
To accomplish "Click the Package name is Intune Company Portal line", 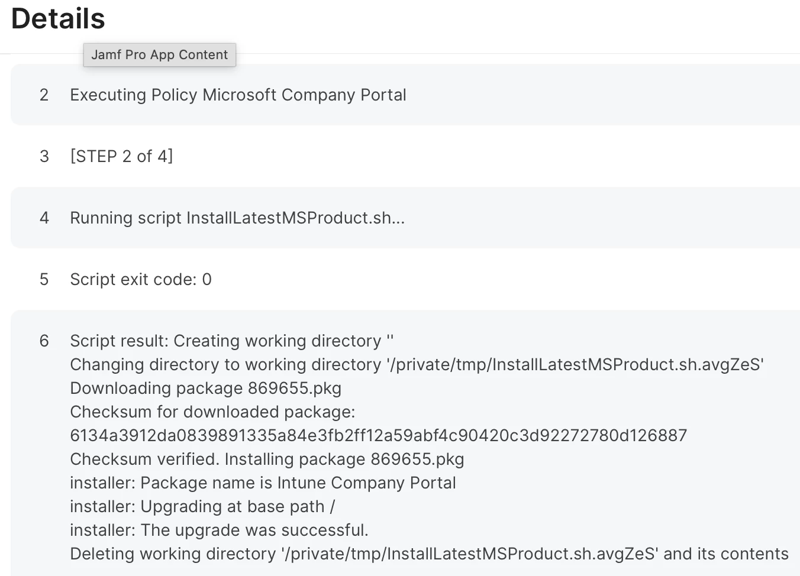I will click(x=263, y=483).
